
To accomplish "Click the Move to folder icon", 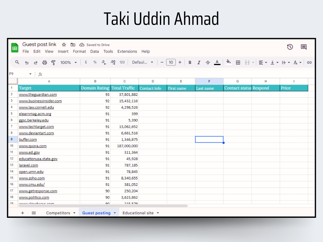I will point(73,45).
